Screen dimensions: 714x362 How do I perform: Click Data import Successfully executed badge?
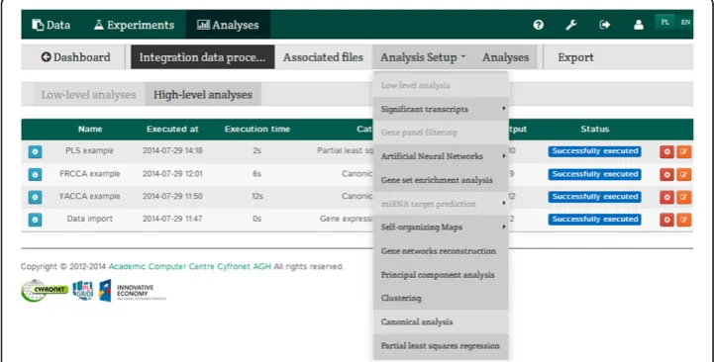595,220
